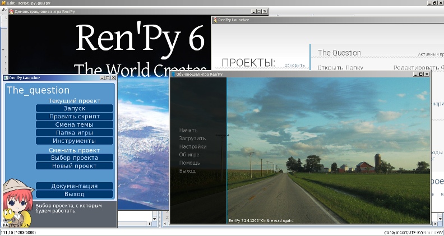The width and height of the screenshot is (444, 236).
Task: Click Ren'Py 7.1.4.1208 version text
Action: click(261, 220)
